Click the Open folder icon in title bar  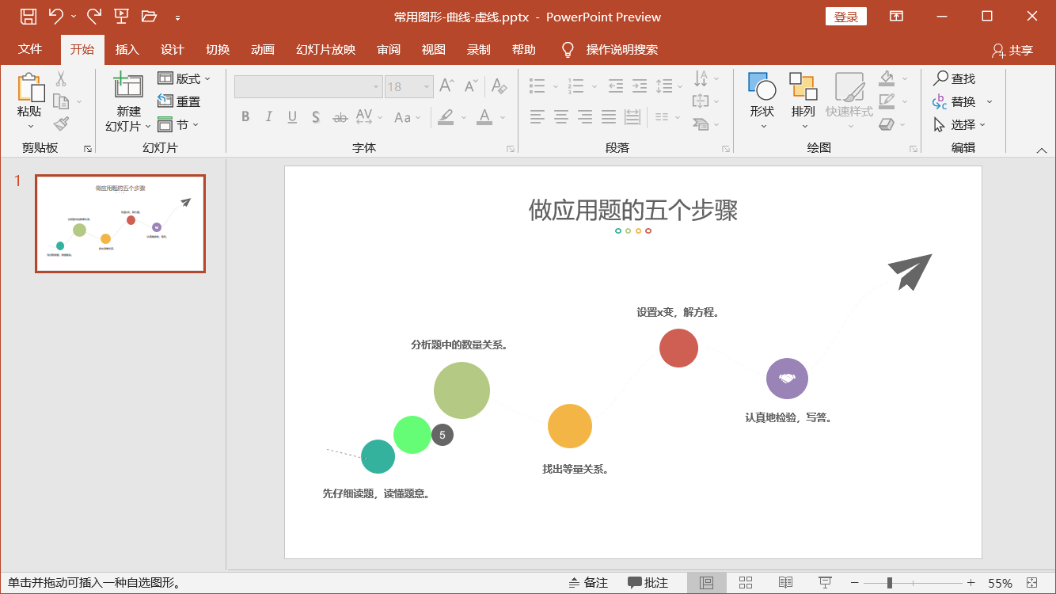tap(149, 16)
